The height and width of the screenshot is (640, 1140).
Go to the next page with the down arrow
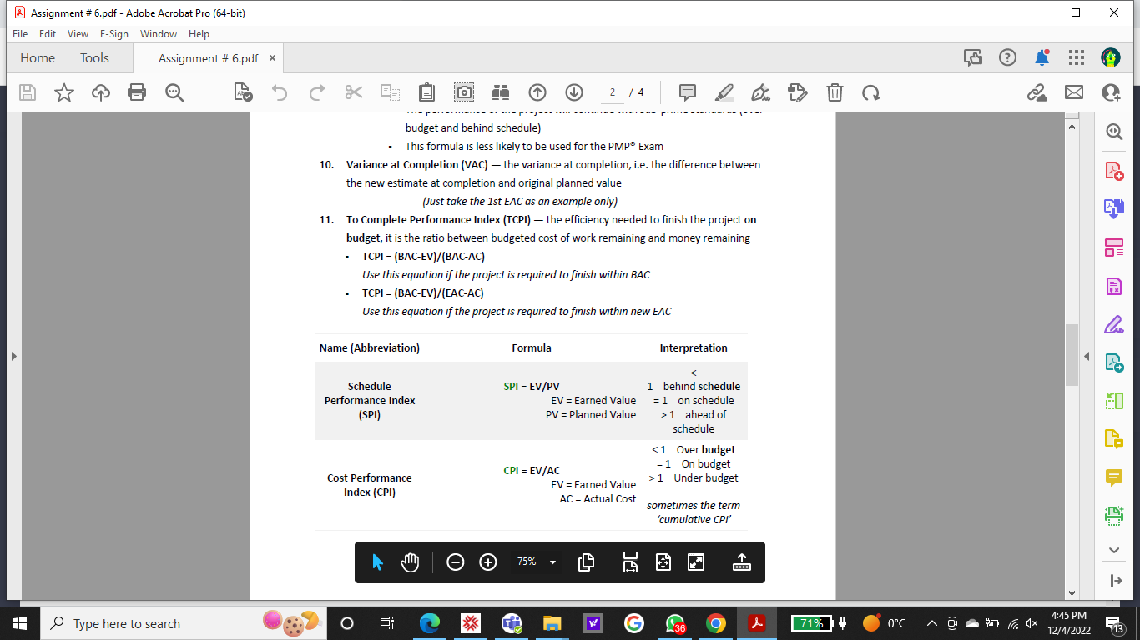click(573, 92)
